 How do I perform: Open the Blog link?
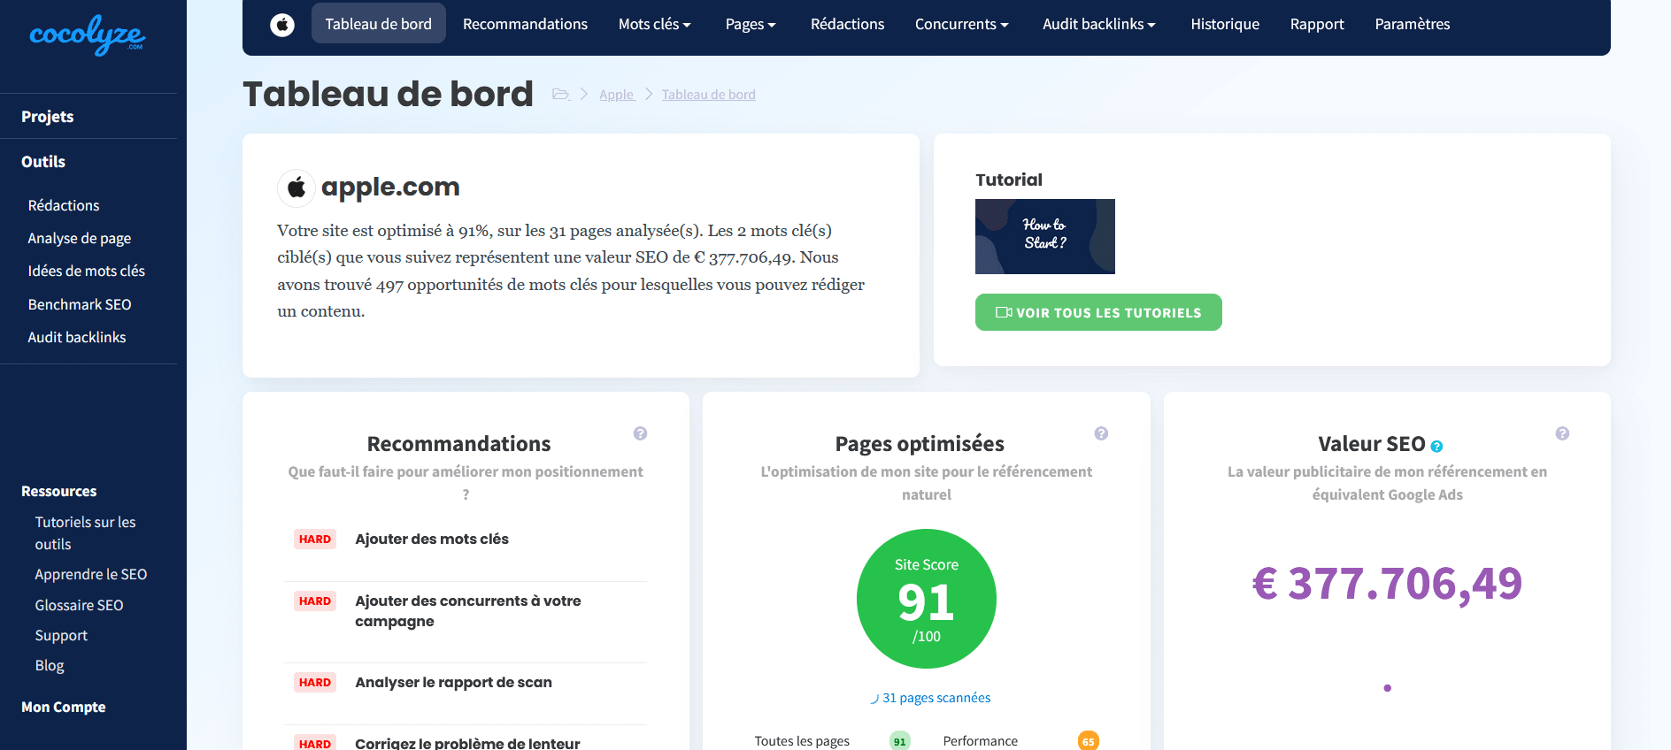[50, 665]
